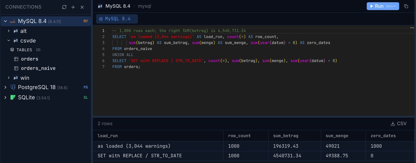Image resolution: width=416 pixels, height=163 pixels.
Task: Expand the SQLite connection
Action: coord(5,97)
